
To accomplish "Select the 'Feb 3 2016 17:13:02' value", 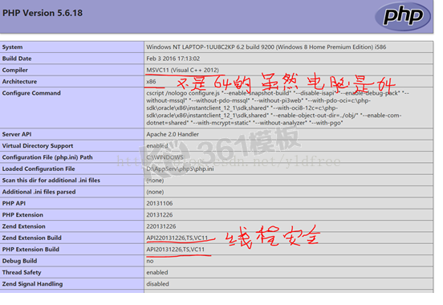I will pyautogui.click(x=173, y=59).
